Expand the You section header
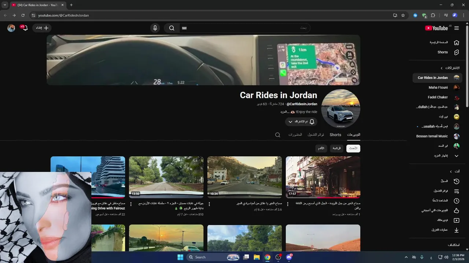Screen dimensions: 469x263 [455, 171]
